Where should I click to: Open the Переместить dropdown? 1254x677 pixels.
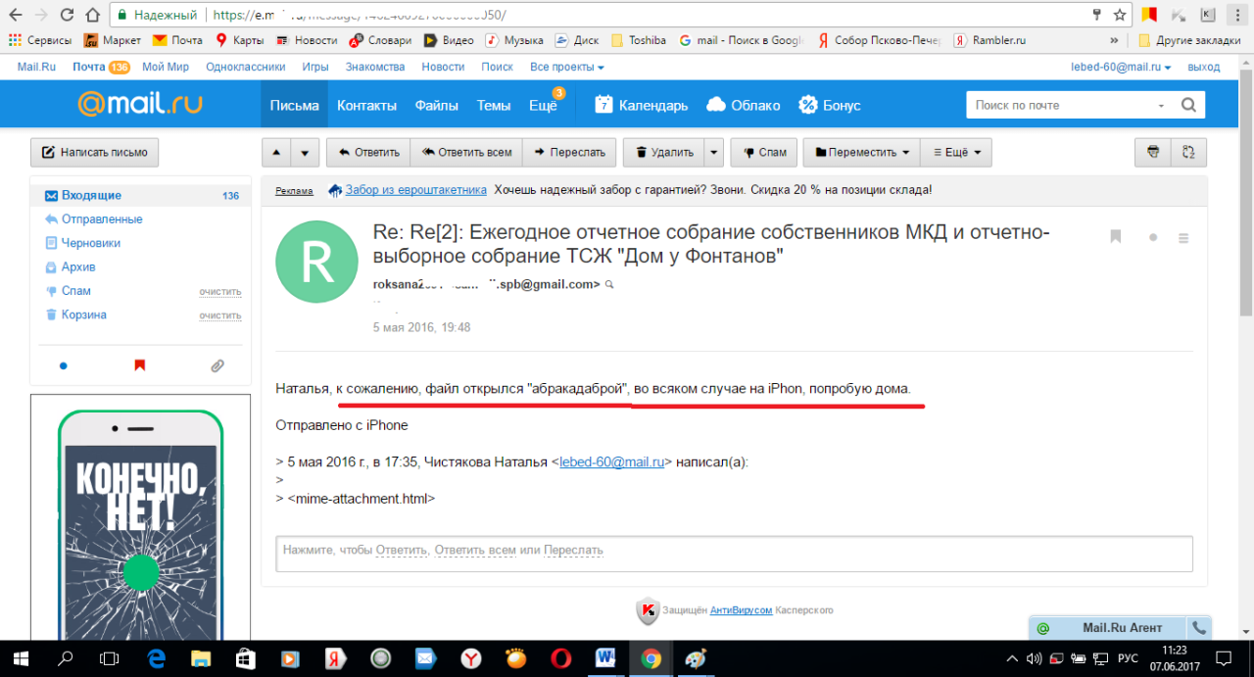[x=862, y=153]
